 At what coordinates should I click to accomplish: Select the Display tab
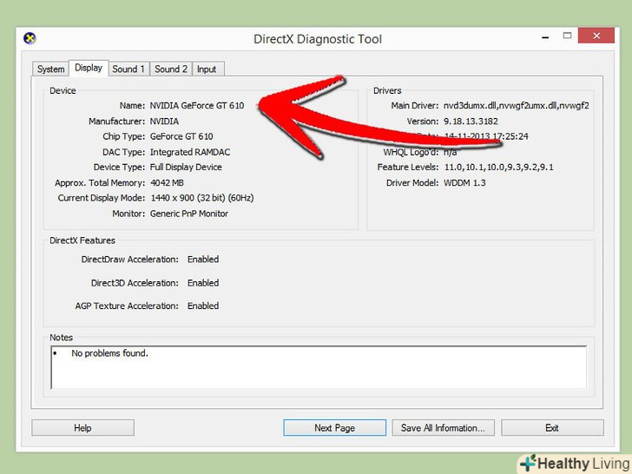click(89, 68)
